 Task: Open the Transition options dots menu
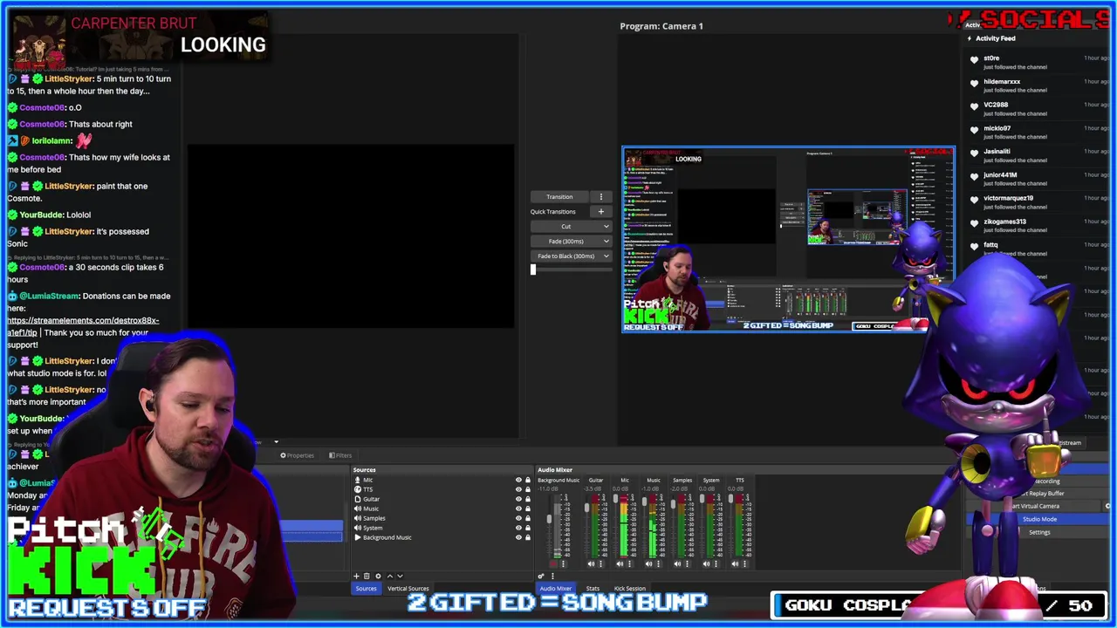600,197
